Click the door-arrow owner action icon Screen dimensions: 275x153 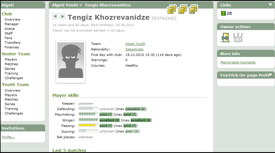coord(226,37)
